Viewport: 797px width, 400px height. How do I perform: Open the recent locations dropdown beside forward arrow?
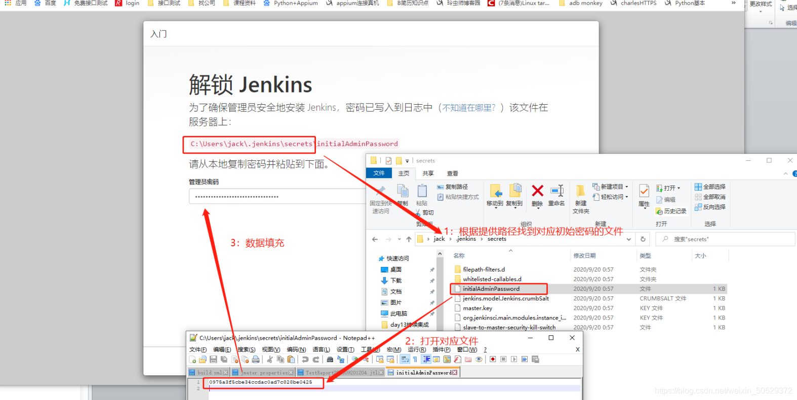(400, 239)
